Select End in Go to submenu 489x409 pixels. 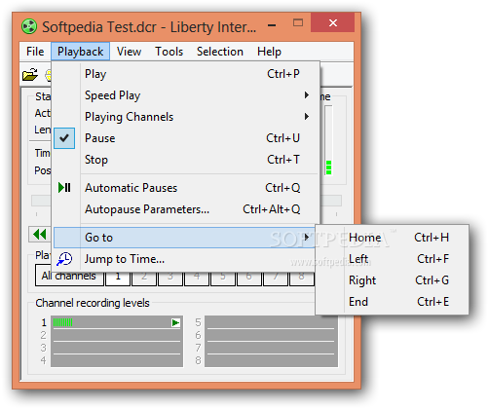[393, 302]
